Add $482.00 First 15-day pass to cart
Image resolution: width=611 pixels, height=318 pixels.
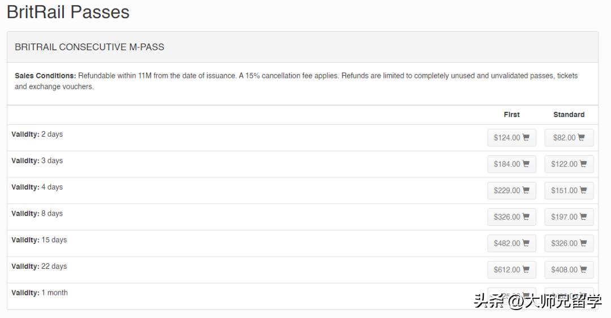click(511, 243)
